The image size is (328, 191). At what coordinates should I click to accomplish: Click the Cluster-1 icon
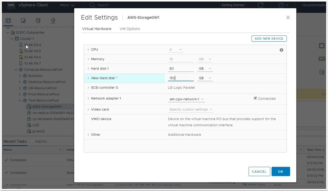[17, 39]
